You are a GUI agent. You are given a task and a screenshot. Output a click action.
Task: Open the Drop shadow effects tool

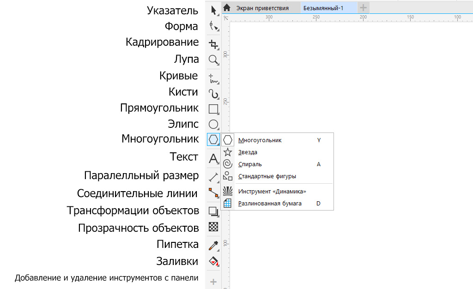pos(213,211)
